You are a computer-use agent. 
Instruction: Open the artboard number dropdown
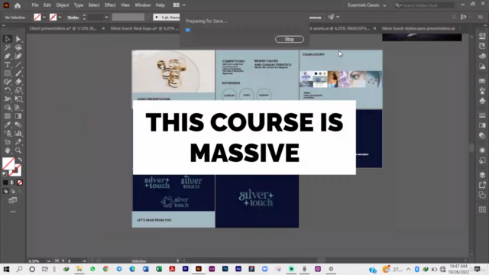[x=84, y=261]
